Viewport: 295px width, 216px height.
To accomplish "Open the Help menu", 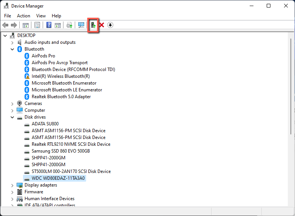I will [x=56, y=16].
